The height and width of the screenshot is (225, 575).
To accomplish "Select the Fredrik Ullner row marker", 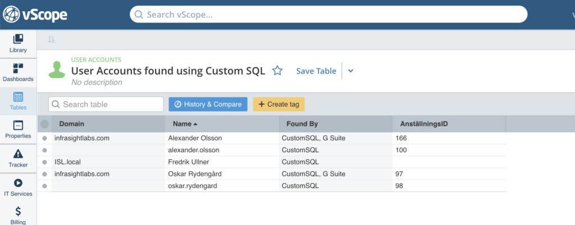I will point(45,162).
